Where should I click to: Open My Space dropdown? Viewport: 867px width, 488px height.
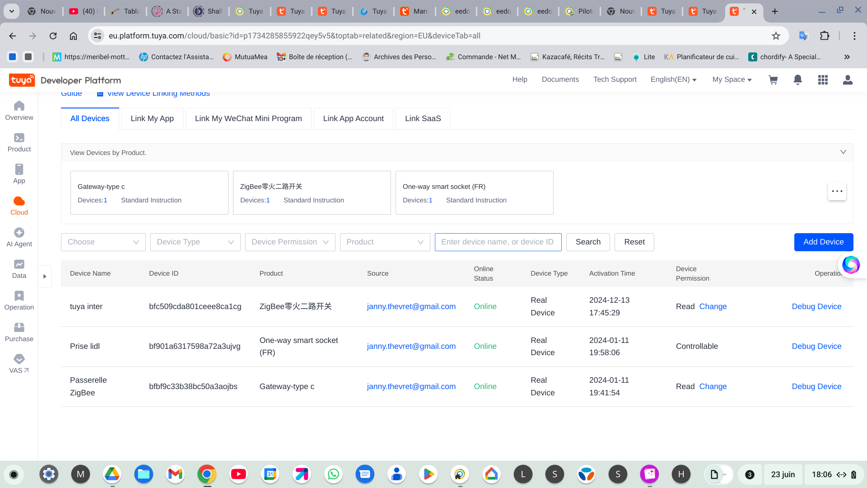[x=732, y=80]
